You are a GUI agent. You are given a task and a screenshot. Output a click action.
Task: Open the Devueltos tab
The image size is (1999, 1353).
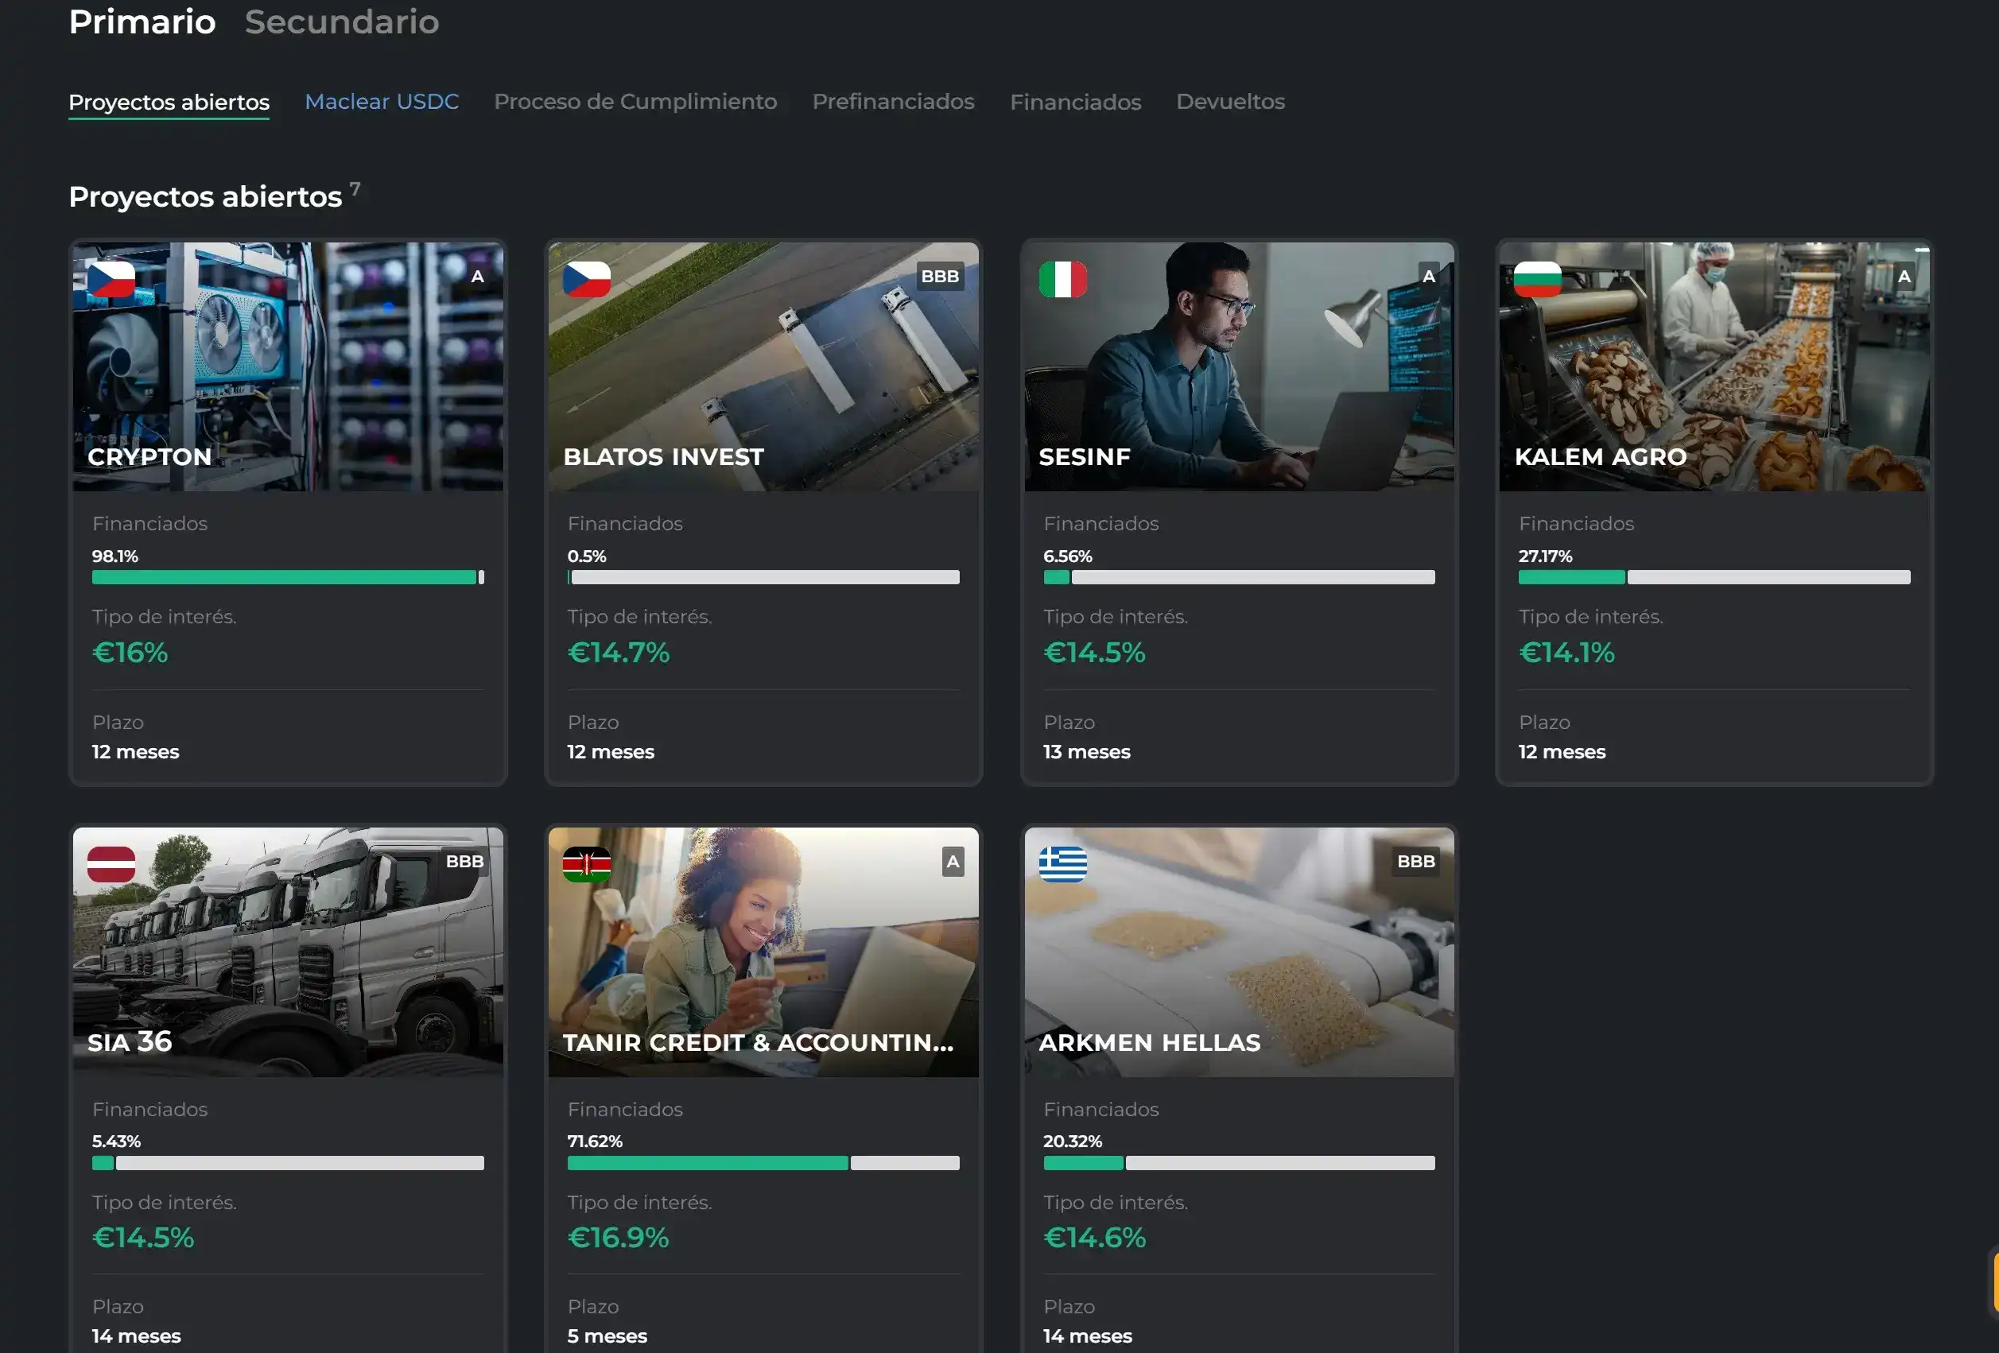coord(1230,102)
